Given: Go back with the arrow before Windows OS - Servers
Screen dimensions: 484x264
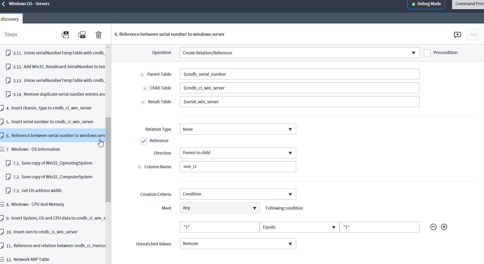Looking at the screenshot, I should [x=3, y=4].
